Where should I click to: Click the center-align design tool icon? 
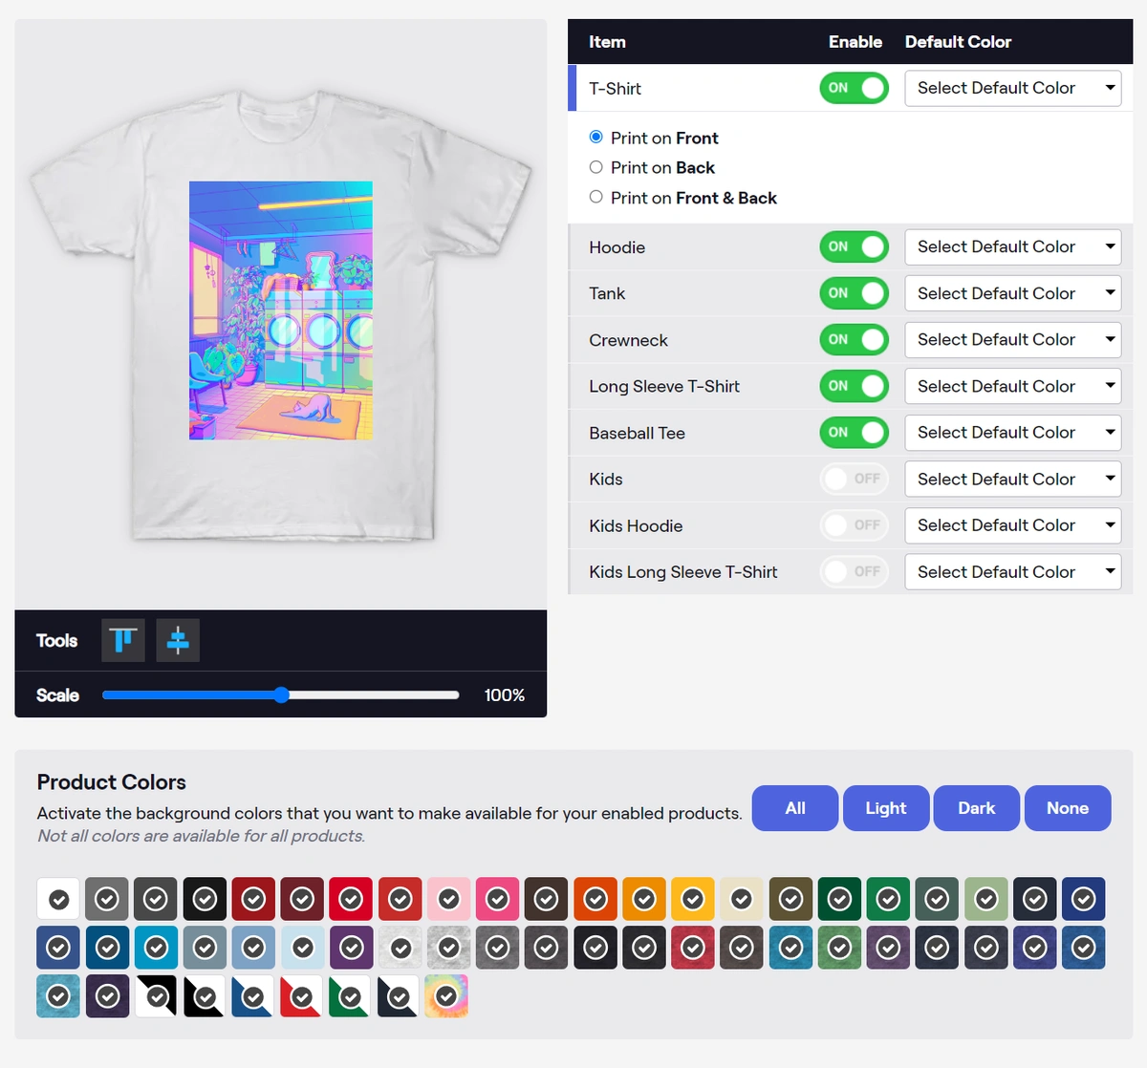(x=178, y=640)
